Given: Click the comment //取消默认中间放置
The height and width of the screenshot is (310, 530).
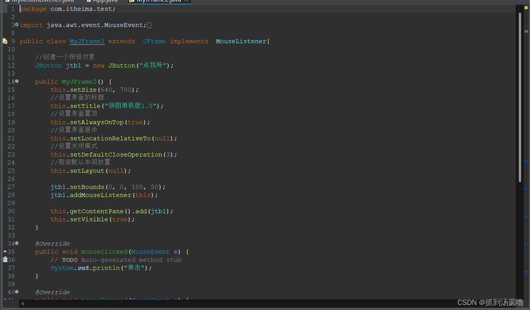Looking at the screenshot, I should pyautogui.click(x=81, y=162).
